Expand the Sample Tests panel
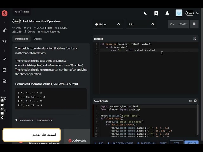 click(x=190, y=101)
